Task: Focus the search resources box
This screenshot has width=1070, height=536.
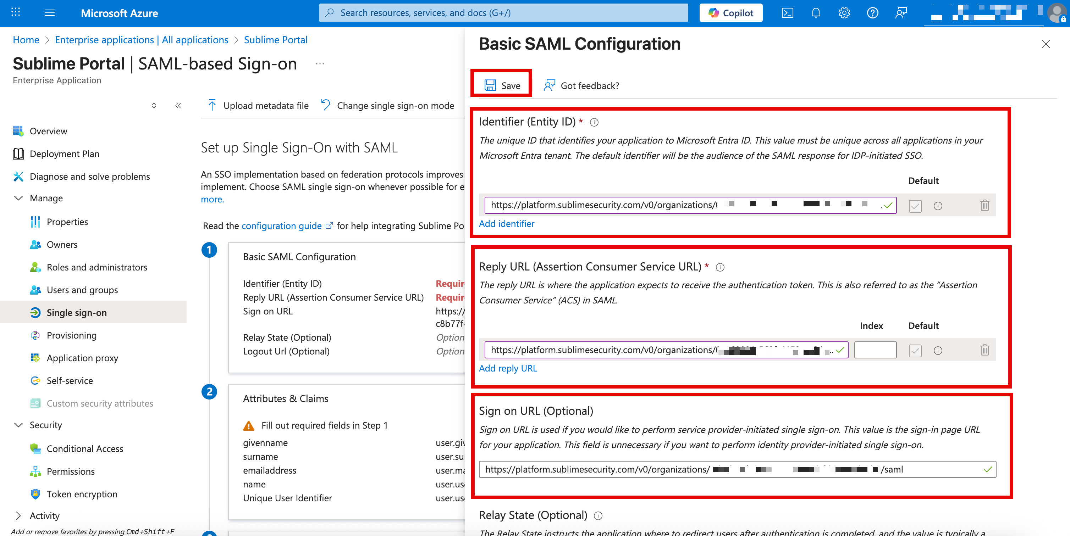Action: 503,13
